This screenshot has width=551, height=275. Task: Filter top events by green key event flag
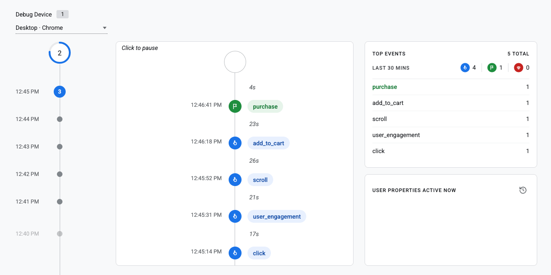tap(492, 68)
